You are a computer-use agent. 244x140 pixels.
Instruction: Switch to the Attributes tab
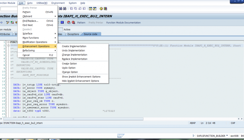click(x=5, y=34)
